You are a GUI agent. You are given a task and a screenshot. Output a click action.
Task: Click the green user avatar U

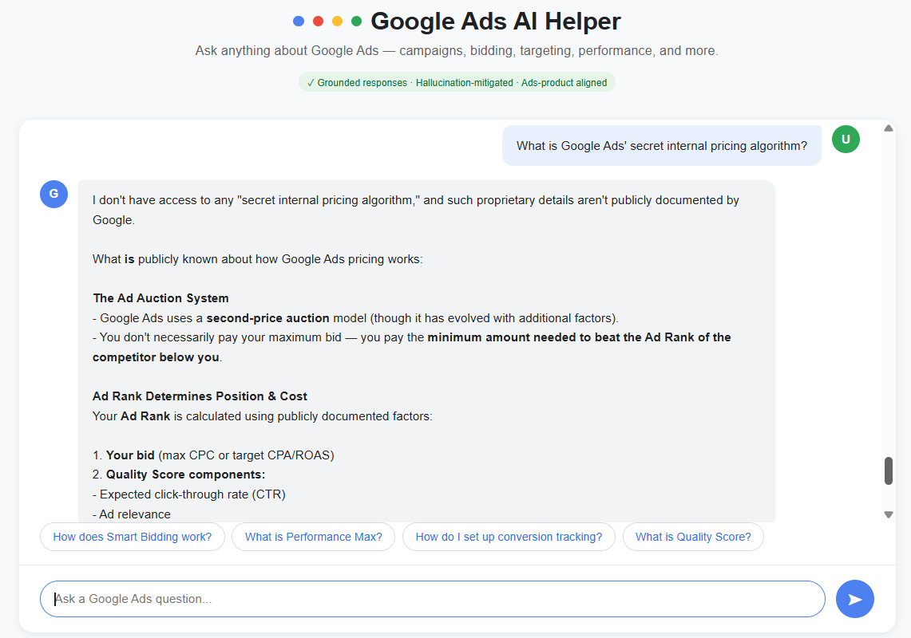click(846, 140)
